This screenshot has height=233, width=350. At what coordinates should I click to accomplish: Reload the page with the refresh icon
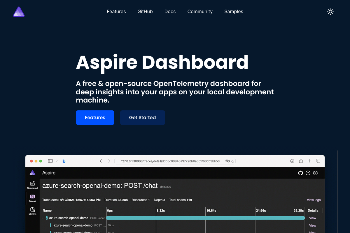(x=233, y=161)
